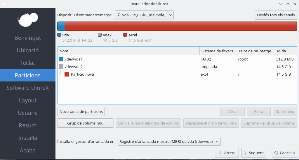Maximize the installer window
This screenshot has width=299, height=160.
288,4
